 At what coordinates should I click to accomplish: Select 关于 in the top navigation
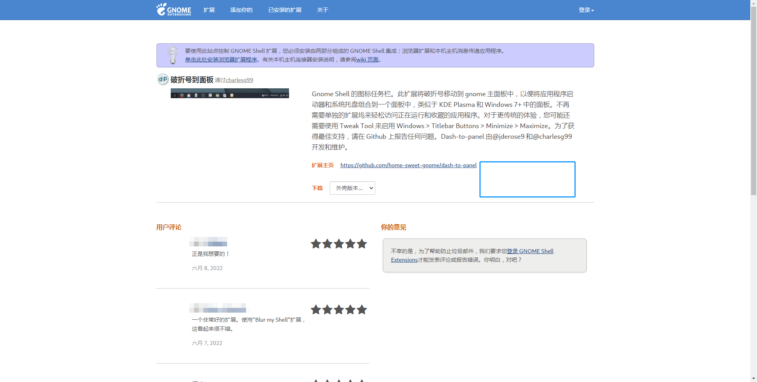(323, 10)
